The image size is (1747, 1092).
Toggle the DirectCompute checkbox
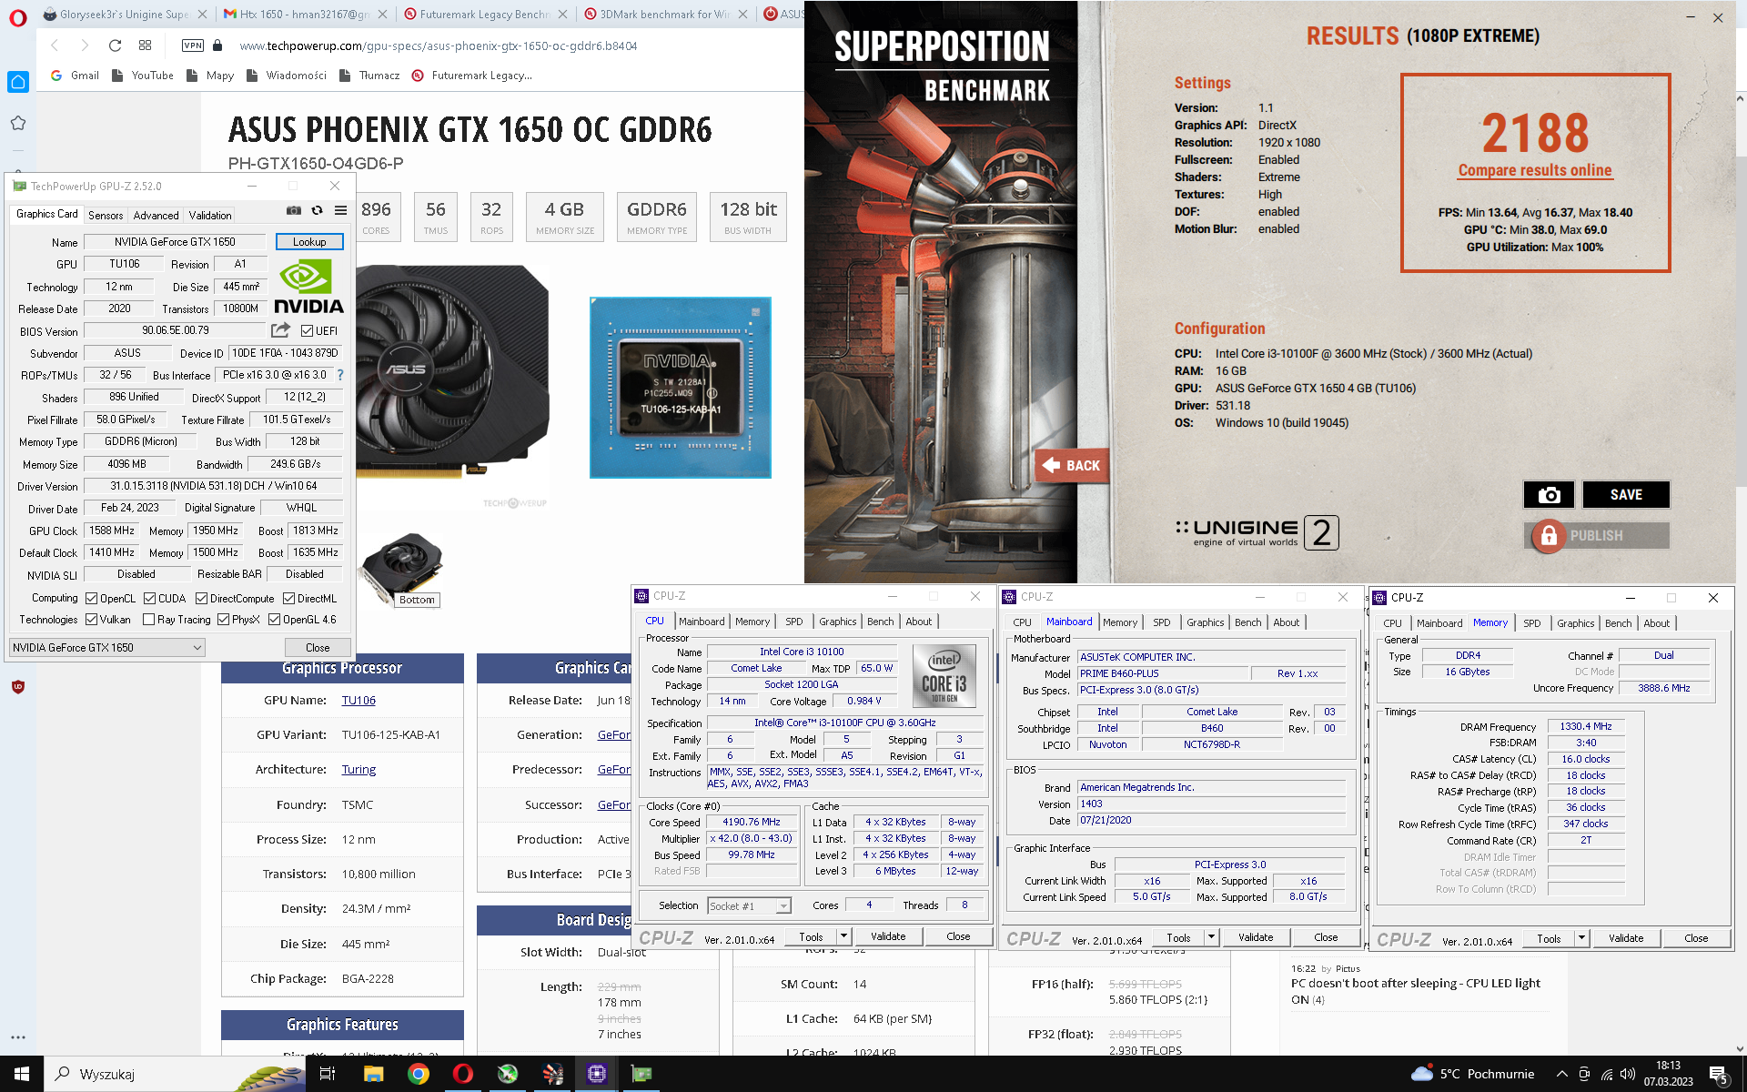coord(201,599)
